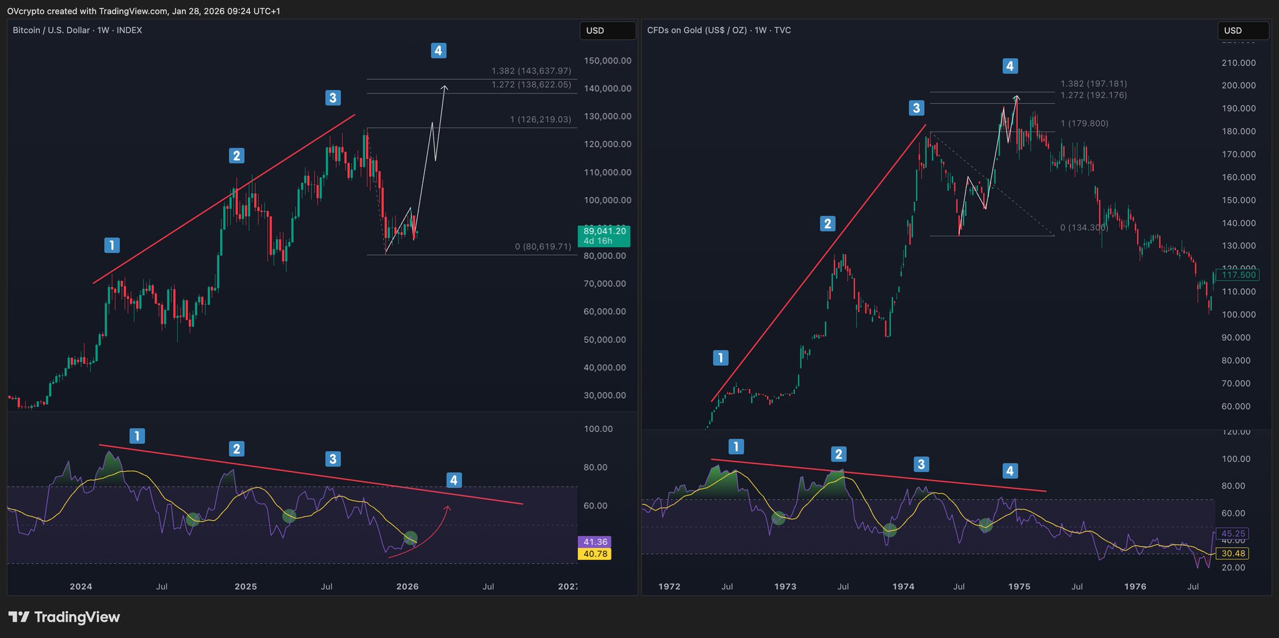Click the 0 (134.300) Fibonacci label on Gold
This screenshot has height=638, width=1279.
pyautogui.click(x=1084, y=228)
